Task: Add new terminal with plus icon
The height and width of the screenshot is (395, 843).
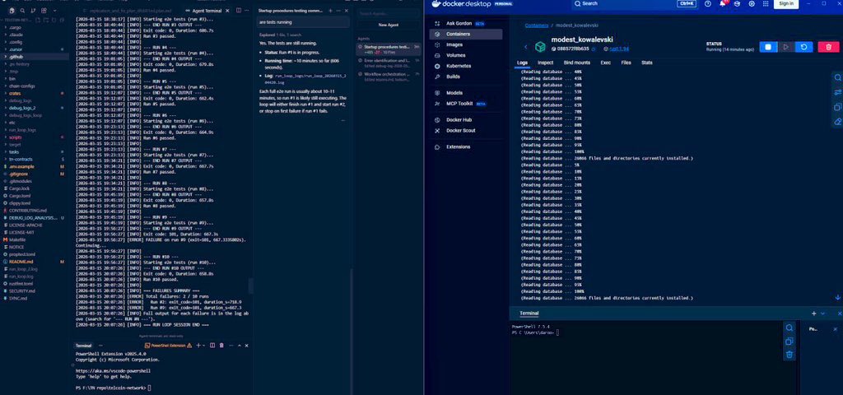Action: tap(198, 345)
